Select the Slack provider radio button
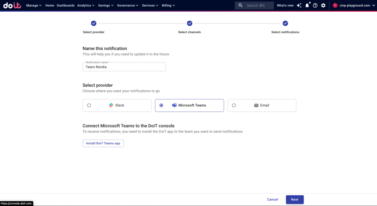This screenshot has height=206, width=377. click(89, 105)
